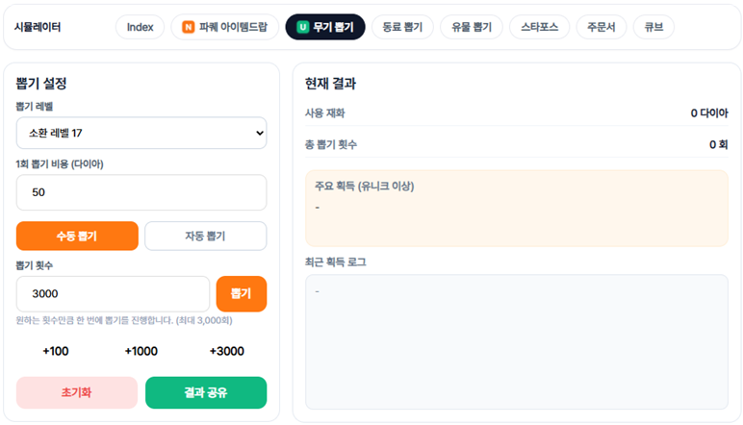Add +1000 to draw count

point(141,351)
